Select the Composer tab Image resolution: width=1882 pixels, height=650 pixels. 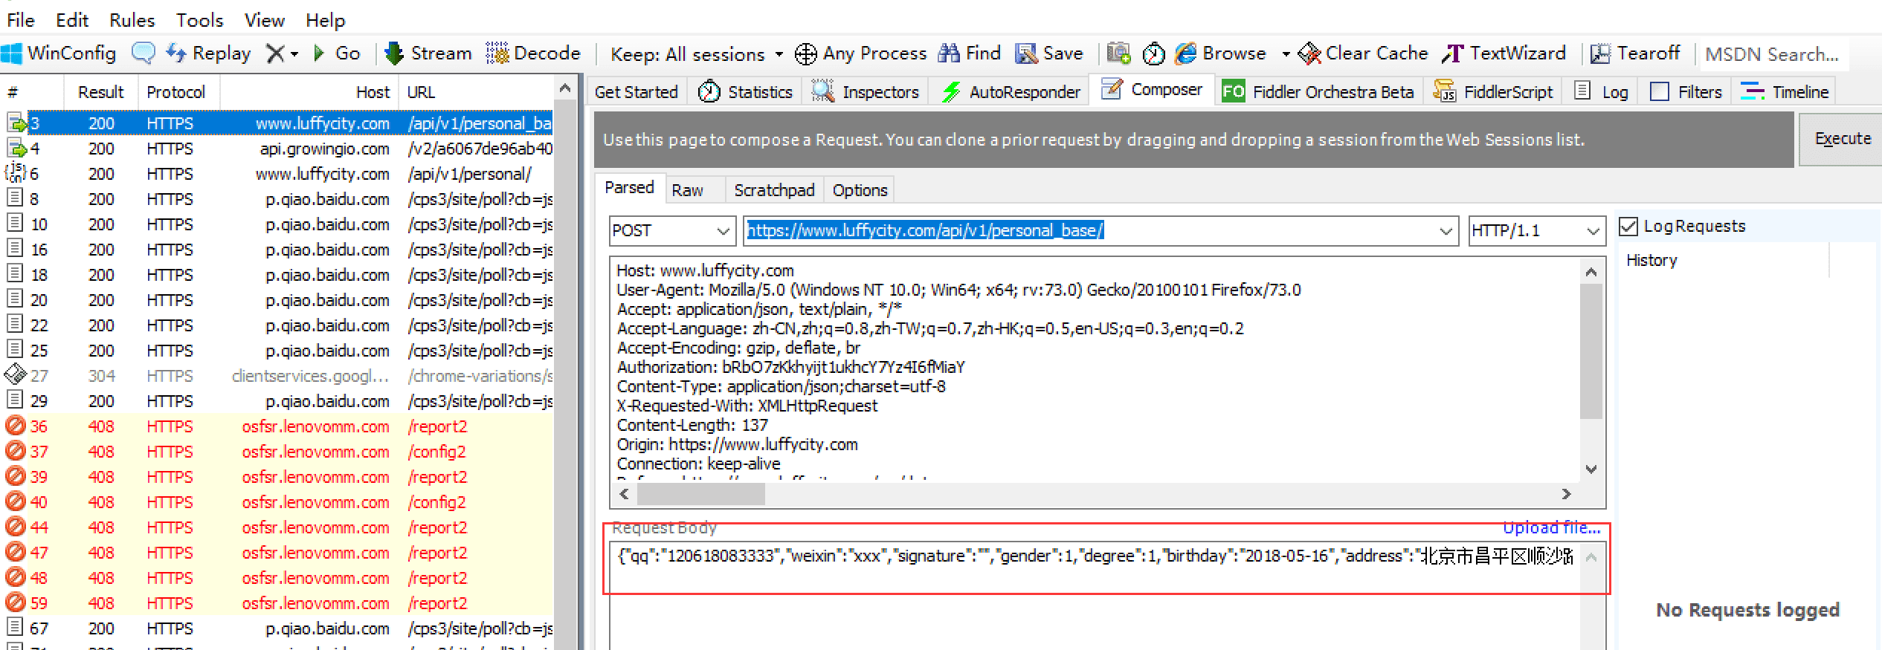tap(1153, 90)
